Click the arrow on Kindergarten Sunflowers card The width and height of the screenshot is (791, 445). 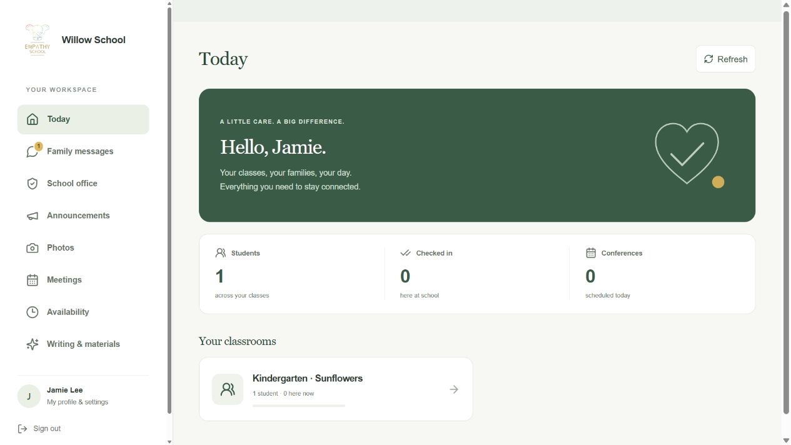click(x=454, y=389)
